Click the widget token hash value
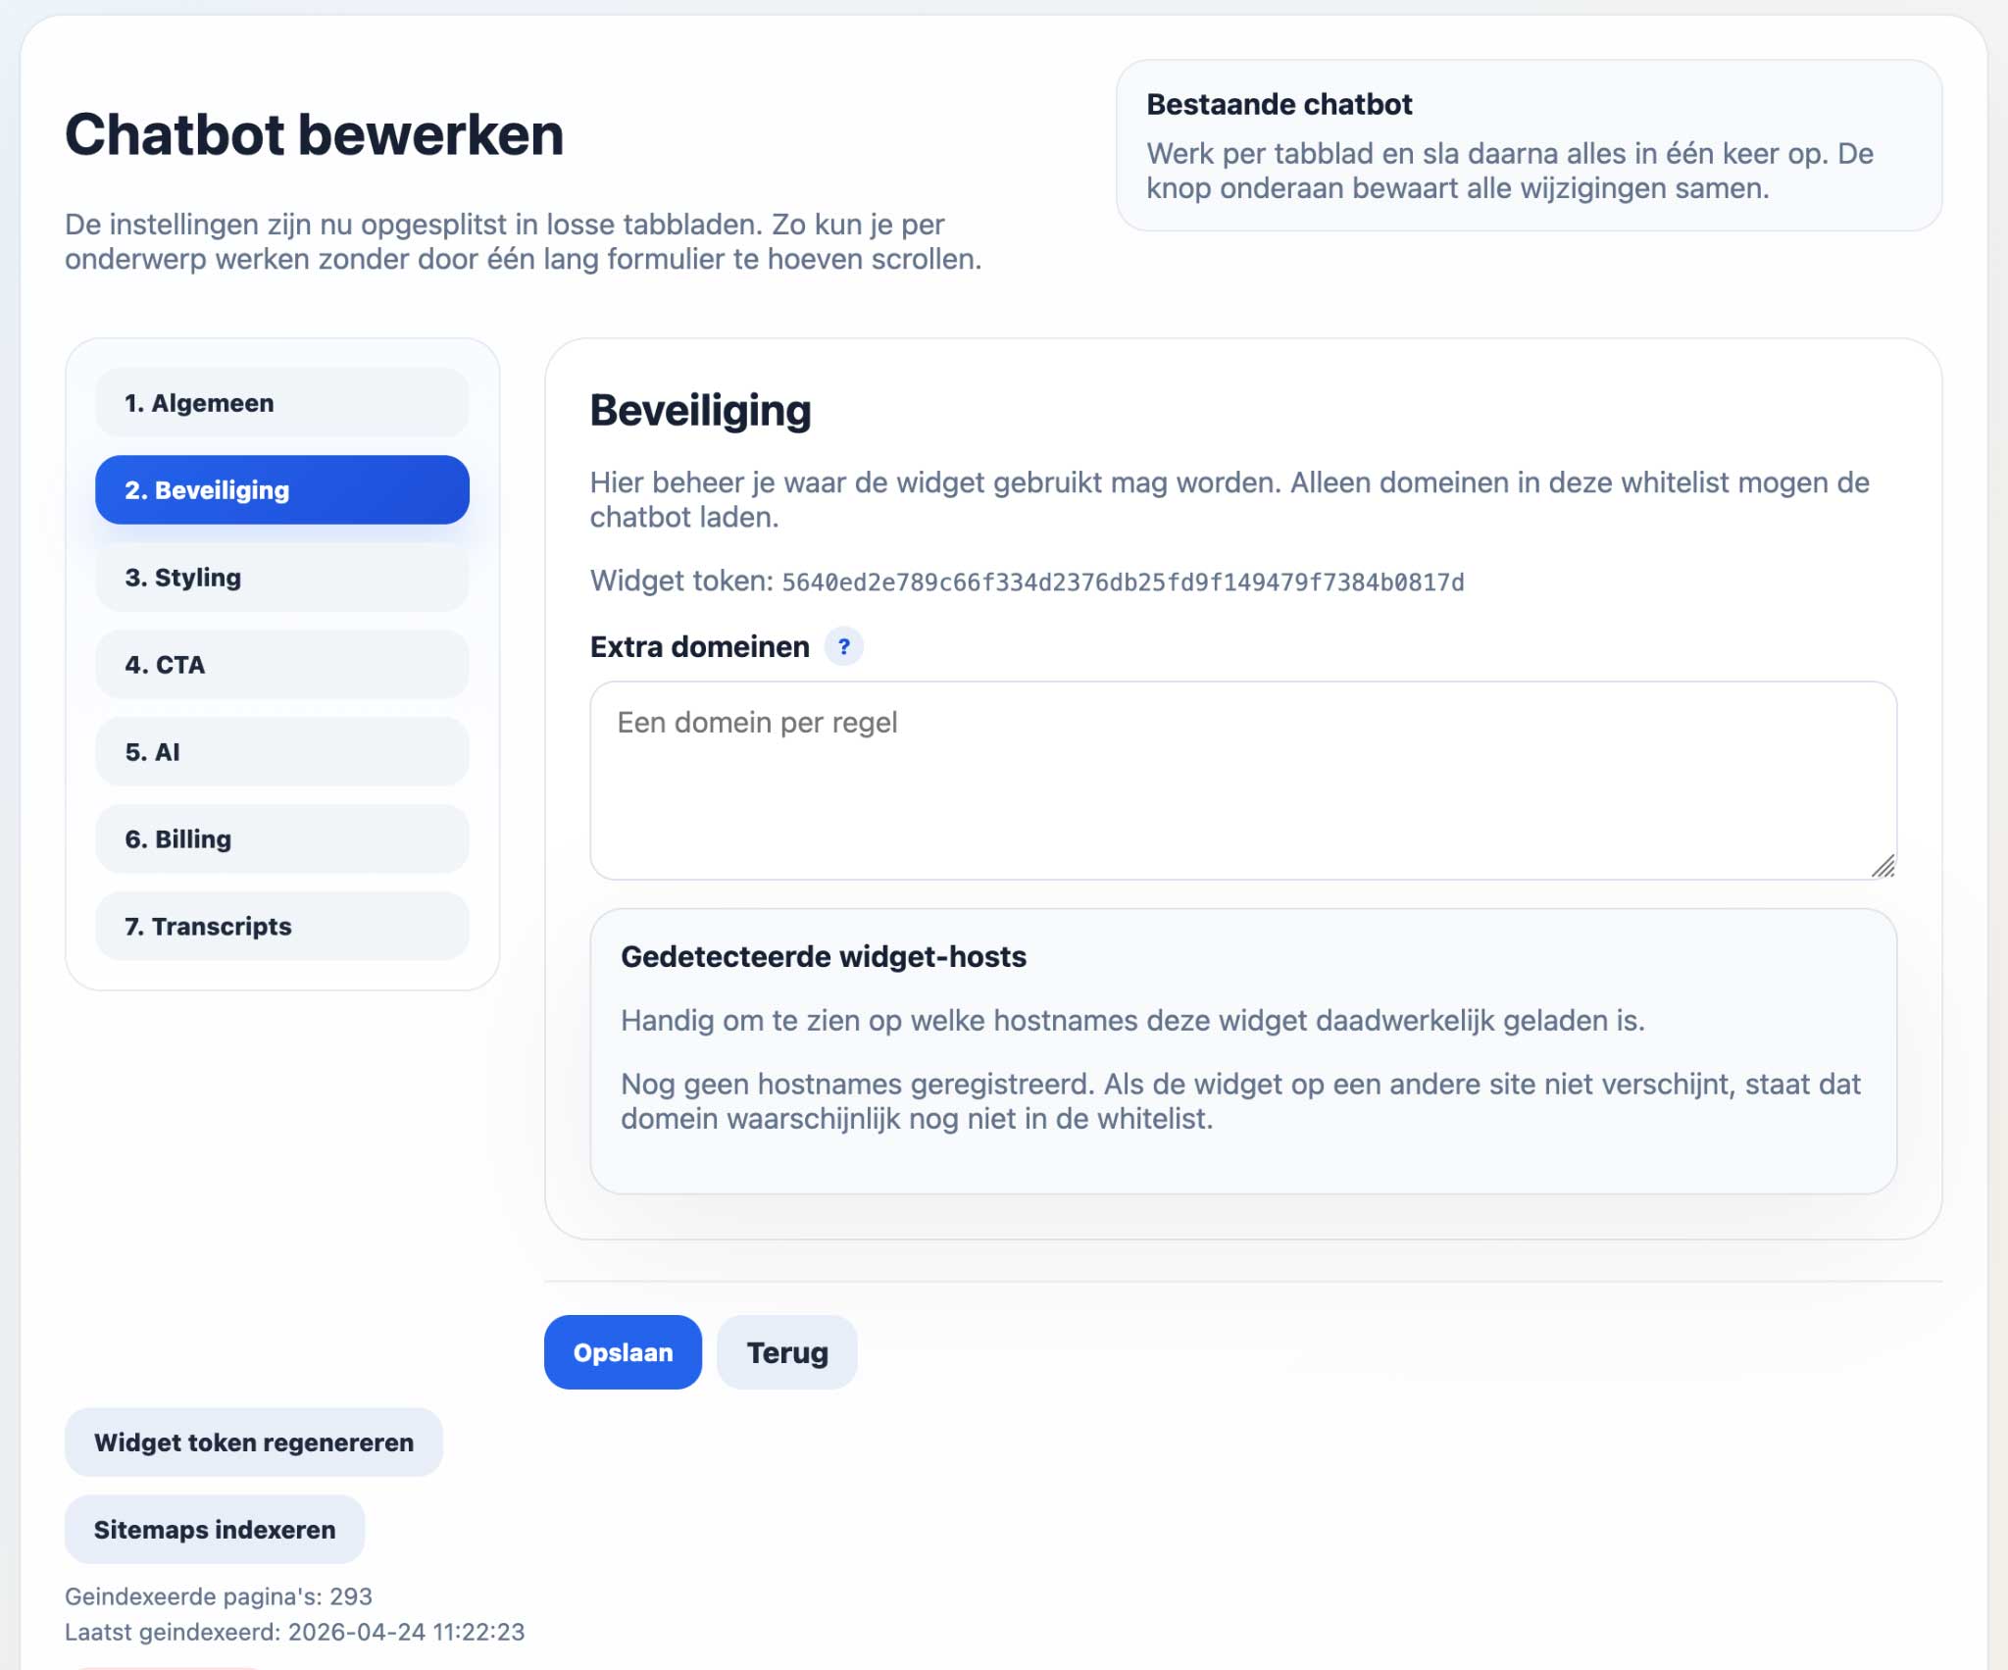2008x1670 pixels. coord(1123,582)
